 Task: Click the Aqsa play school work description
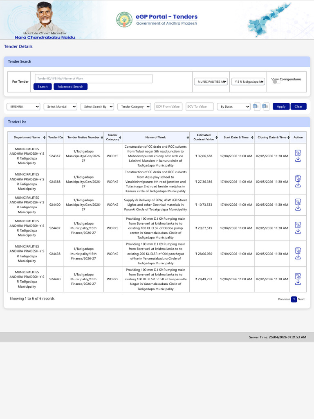(155, 182)
